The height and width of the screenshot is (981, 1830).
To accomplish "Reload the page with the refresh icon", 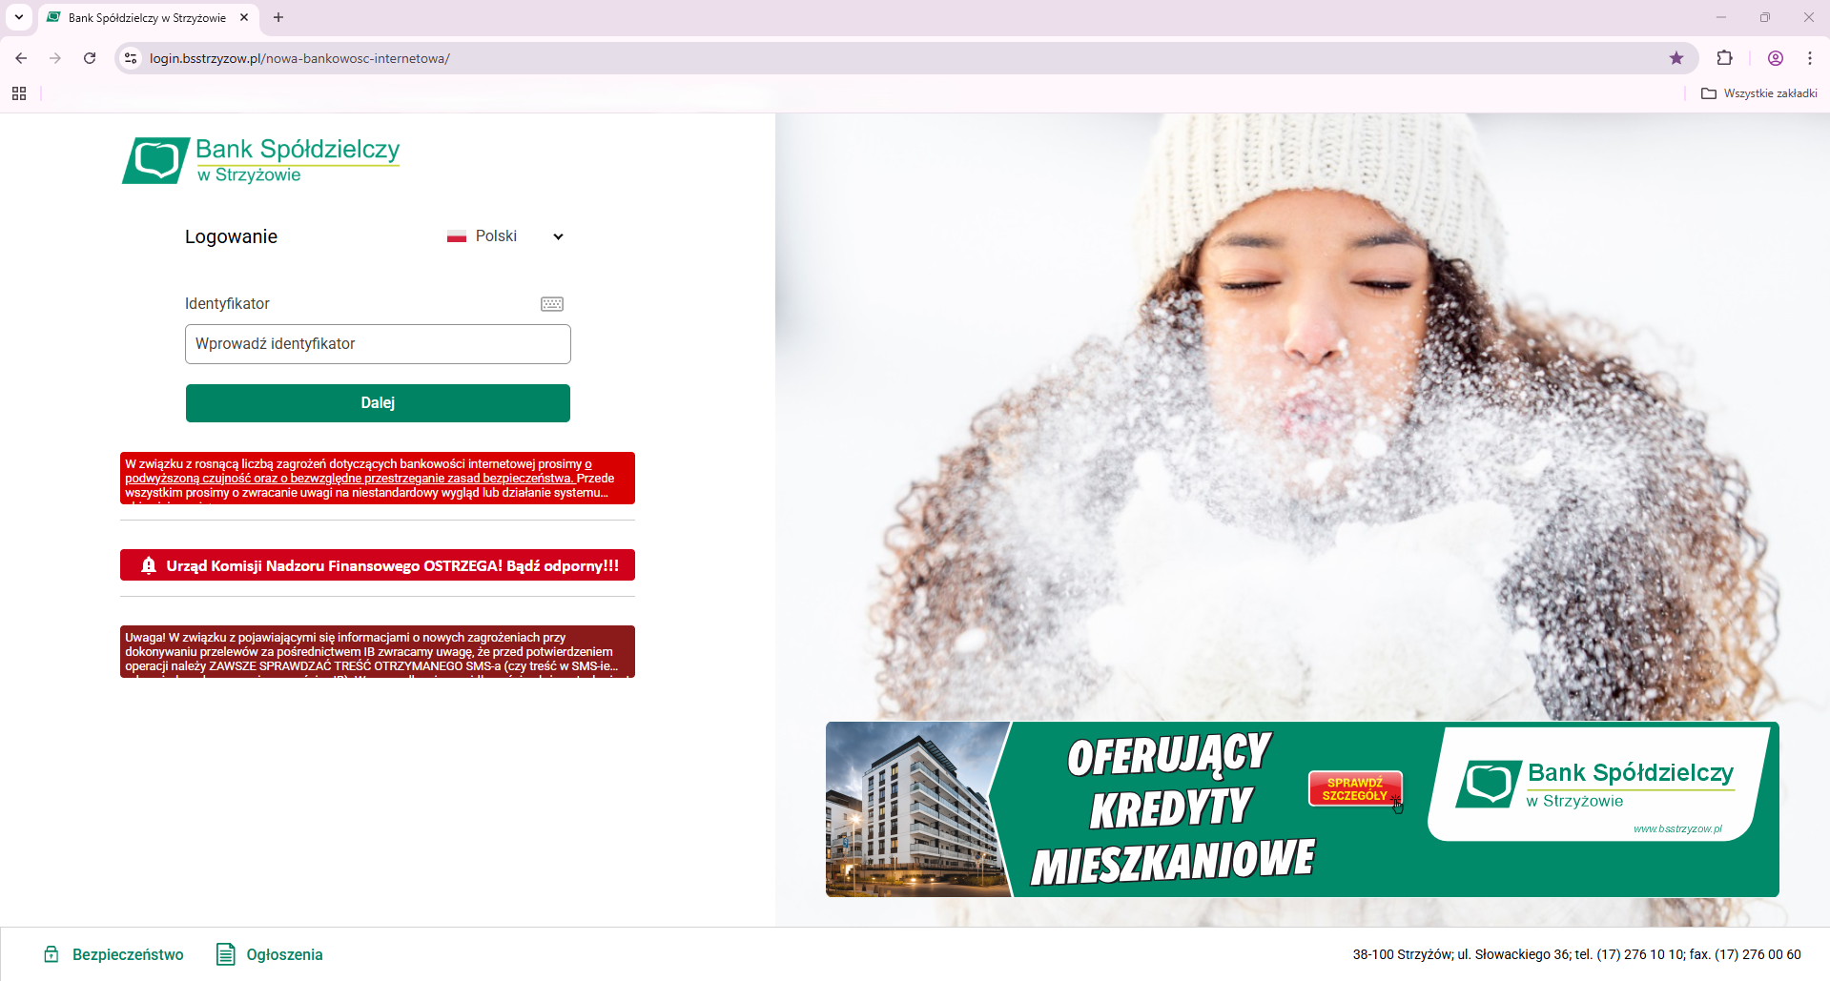I will [x=90, y=58].
